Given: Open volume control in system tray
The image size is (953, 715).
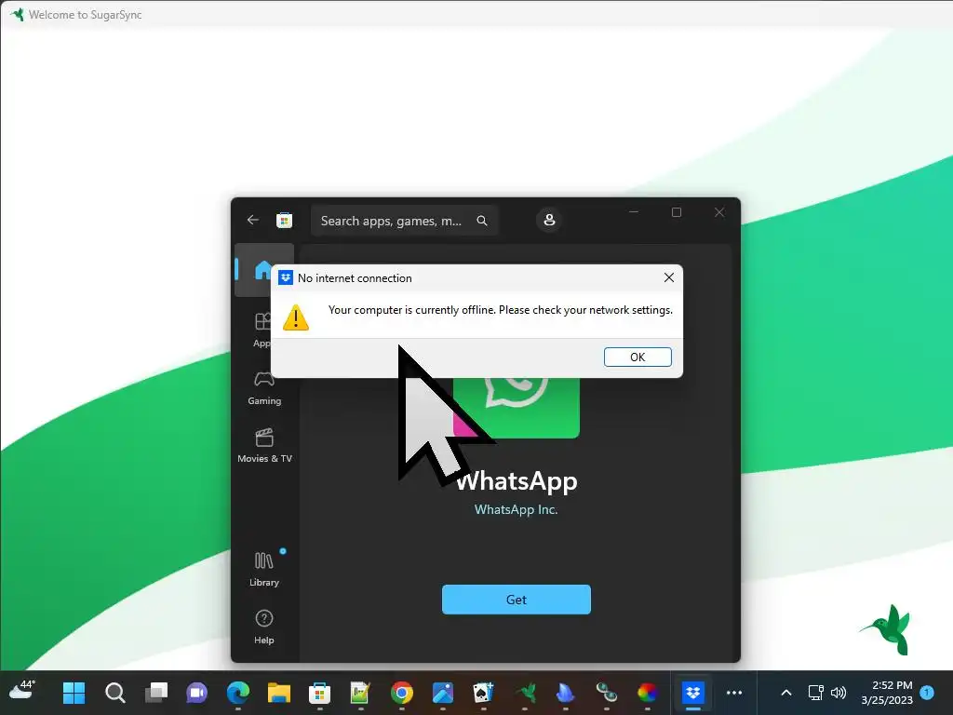Looking at the screenshot, I should point(839,693).
